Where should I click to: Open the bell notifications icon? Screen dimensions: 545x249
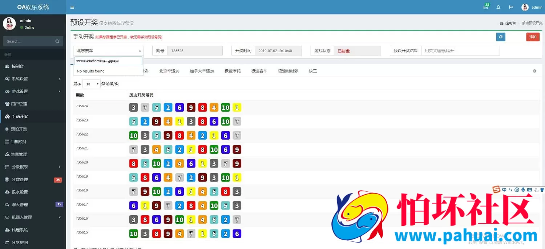[498, 7]
